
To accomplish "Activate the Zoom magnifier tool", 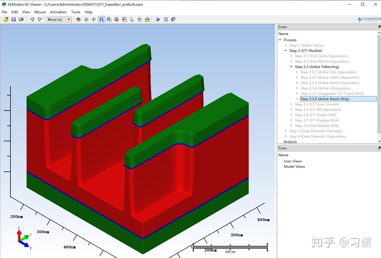I will (x=101, y=19).
